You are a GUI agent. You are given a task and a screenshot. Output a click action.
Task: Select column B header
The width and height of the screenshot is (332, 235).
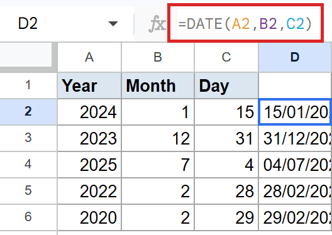(x=158, y=57)
